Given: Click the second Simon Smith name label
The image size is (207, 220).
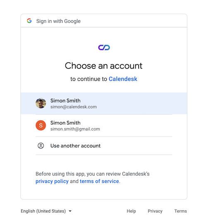Looking at the screenshot, I should (x=65, y=123).
